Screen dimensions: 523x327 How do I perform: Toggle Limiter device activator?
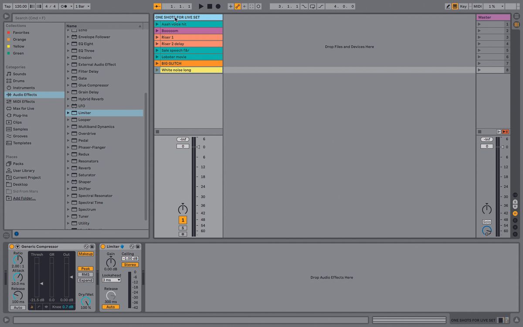[103, 247]
